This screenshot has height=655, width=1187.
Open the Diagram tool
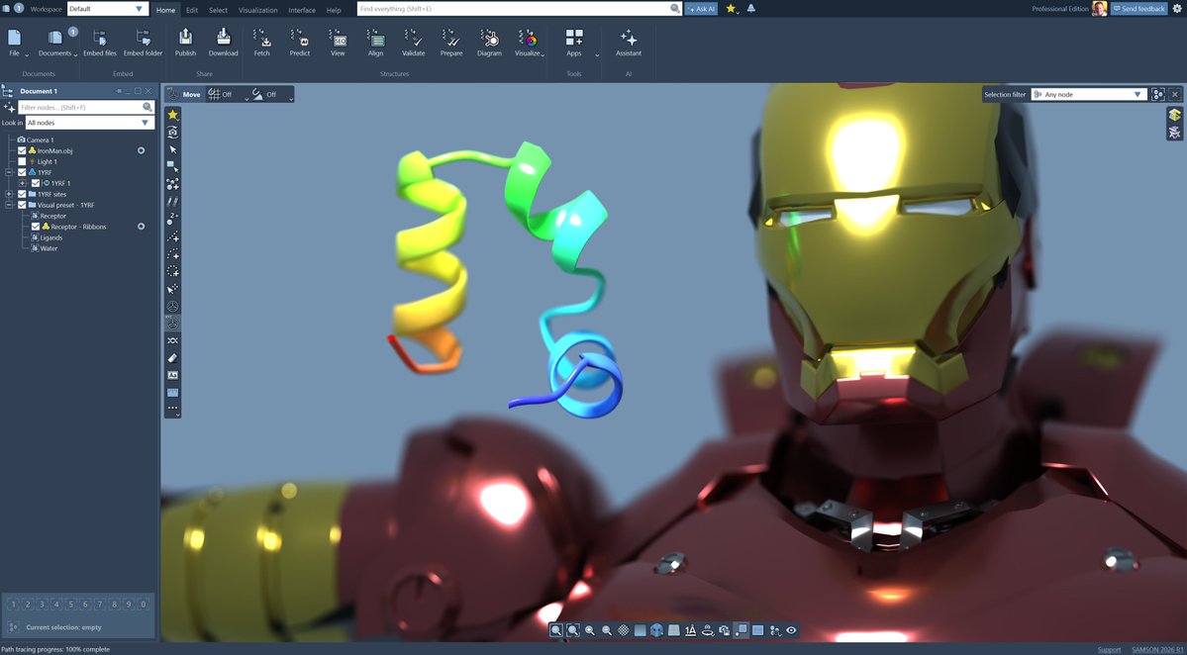489,43
